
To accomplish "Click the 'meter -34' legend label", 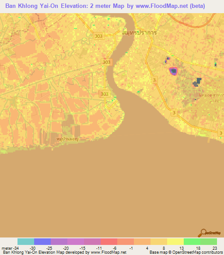I will (10, 248).
